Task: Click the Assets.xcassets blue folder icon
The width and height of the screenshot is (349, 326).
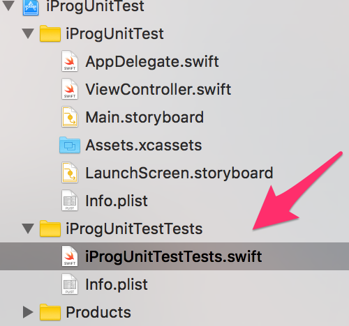Action: 70,145
